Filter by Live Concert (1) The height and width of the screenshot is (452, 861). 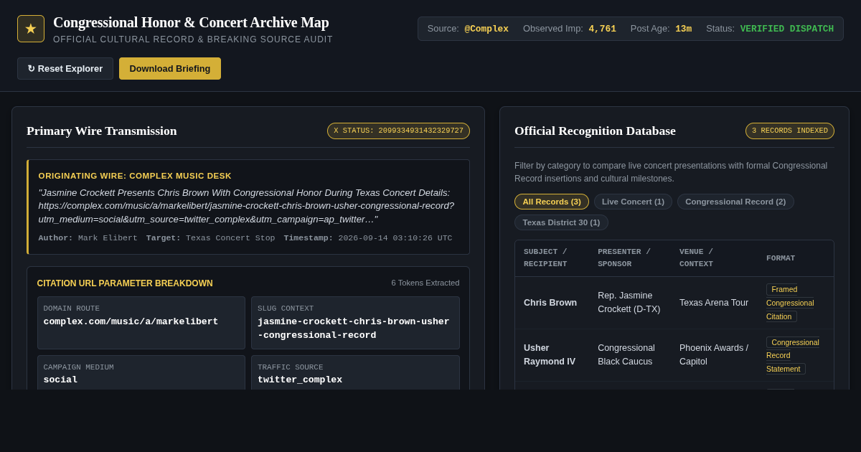[633, 202]
